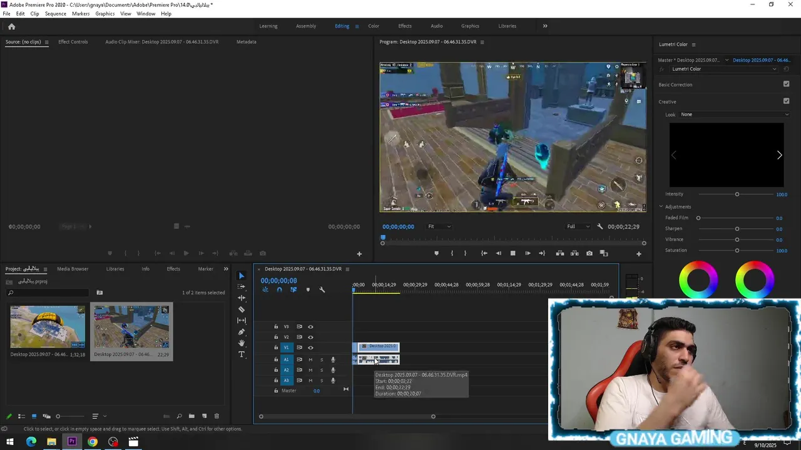Create New Item in Project panel
Viewport: 801px width, 450px height.
pos(204,416)
